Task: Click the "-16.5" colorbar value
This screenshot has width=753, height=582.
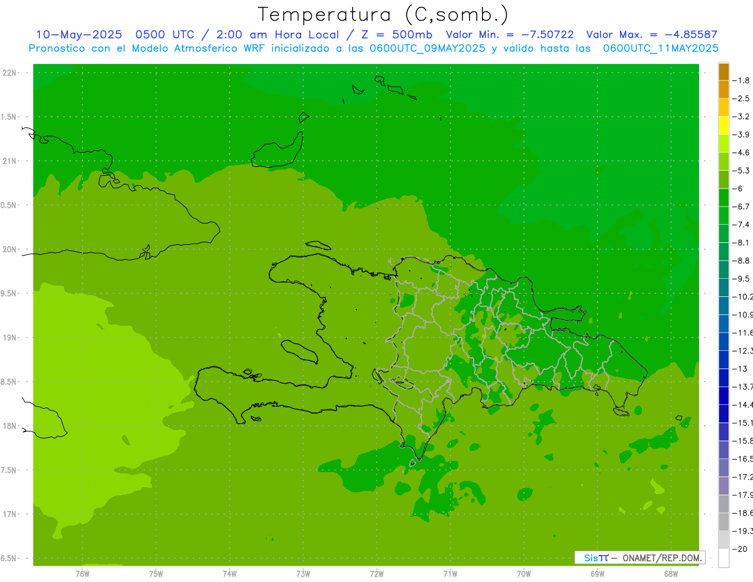Action: point(742,459)
